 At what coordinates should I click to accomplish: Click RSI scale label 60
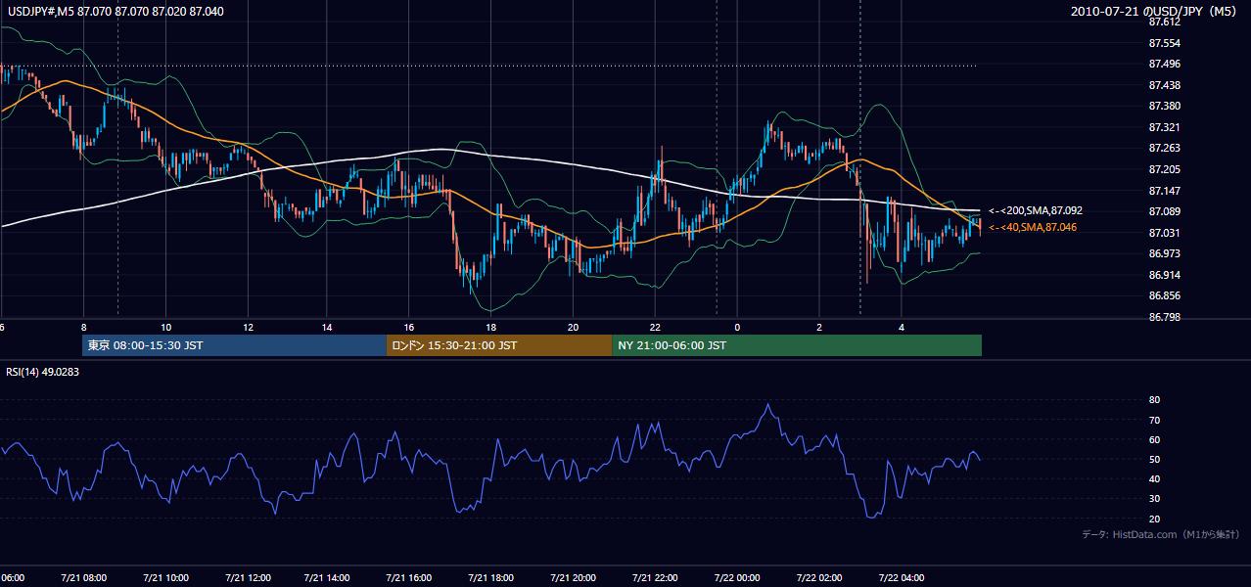(x=1154, y=439)
